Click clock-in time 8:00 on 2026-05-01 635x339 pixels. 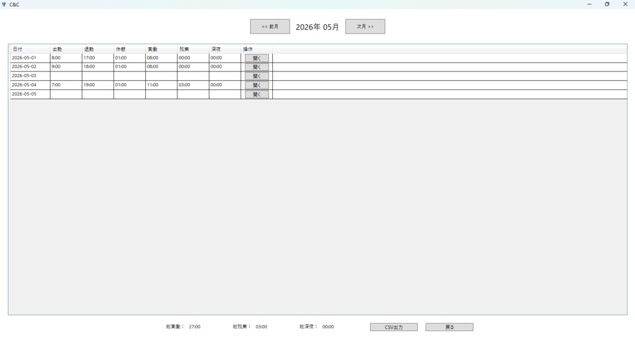tap(66, 58)
